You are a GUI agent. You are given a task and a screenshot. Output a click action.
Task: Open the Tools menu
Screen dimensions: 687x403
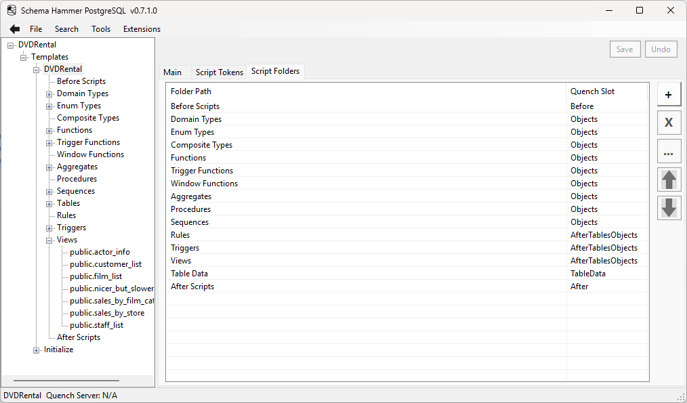(x=101, y=28)
